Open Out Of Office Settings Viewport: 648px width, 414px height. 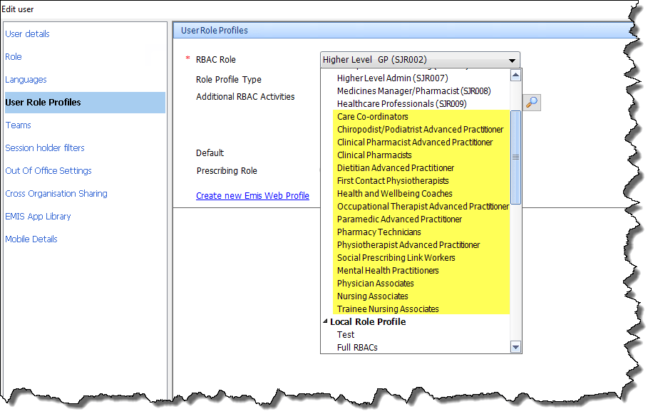[48, 171]
